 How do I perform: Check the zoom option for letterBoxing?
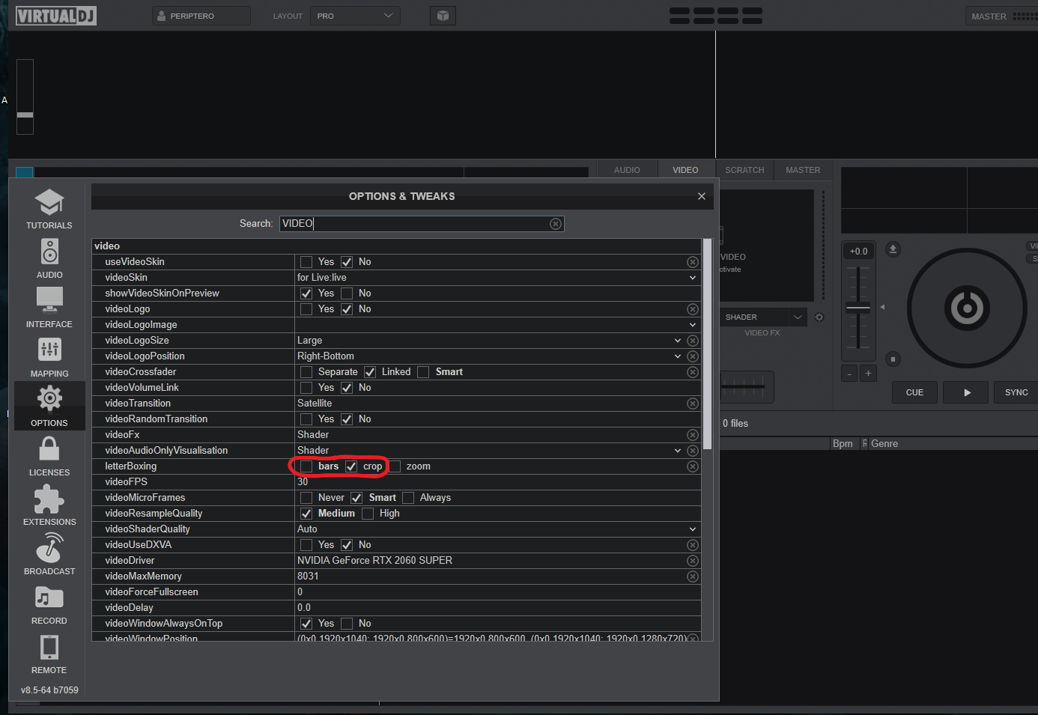point(395,466)
